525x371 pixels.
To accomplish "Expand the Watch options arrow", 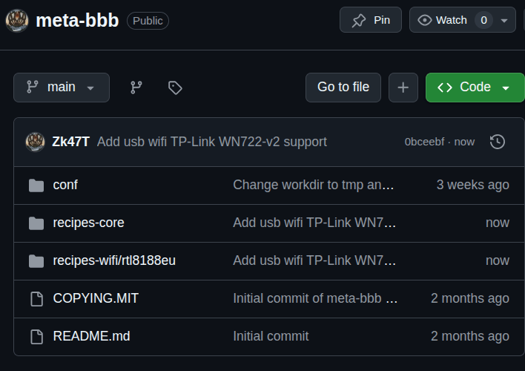I will pos(505,20).
